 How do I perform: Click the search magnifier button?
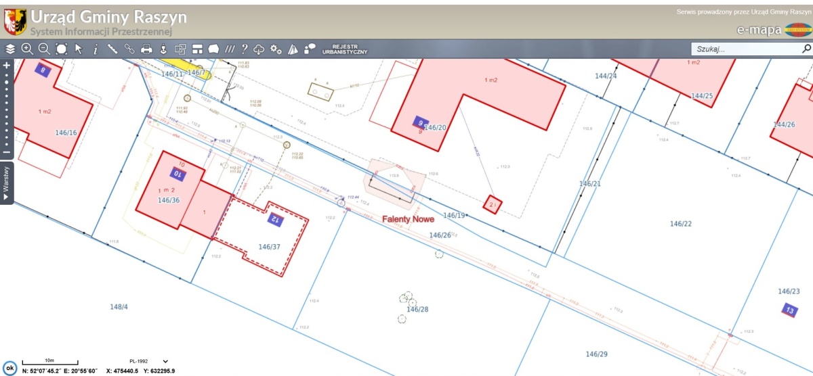point(806,49)
